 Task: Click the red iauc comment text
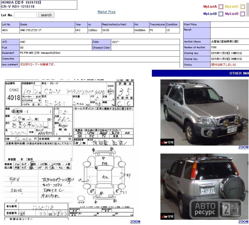[38, 64]
